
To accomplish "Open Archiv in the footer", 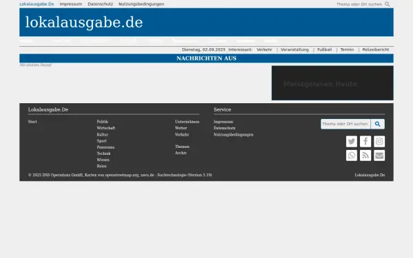I will pyautogui.click(x=180, y=153).
